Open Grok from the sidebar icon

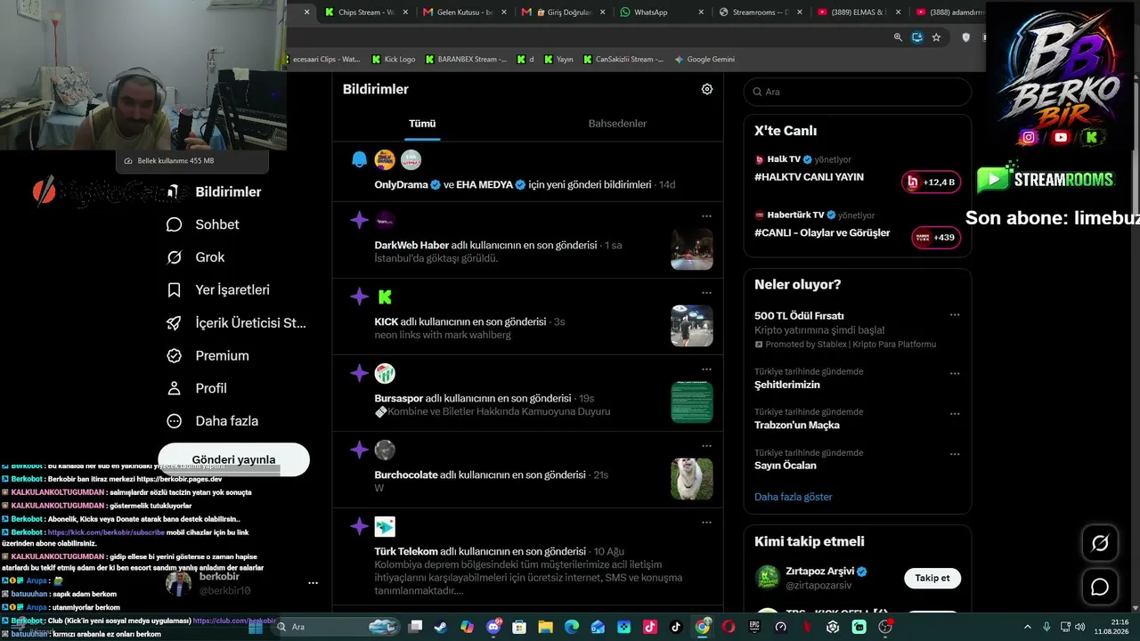pyautogui.click(x=175, y=257)
